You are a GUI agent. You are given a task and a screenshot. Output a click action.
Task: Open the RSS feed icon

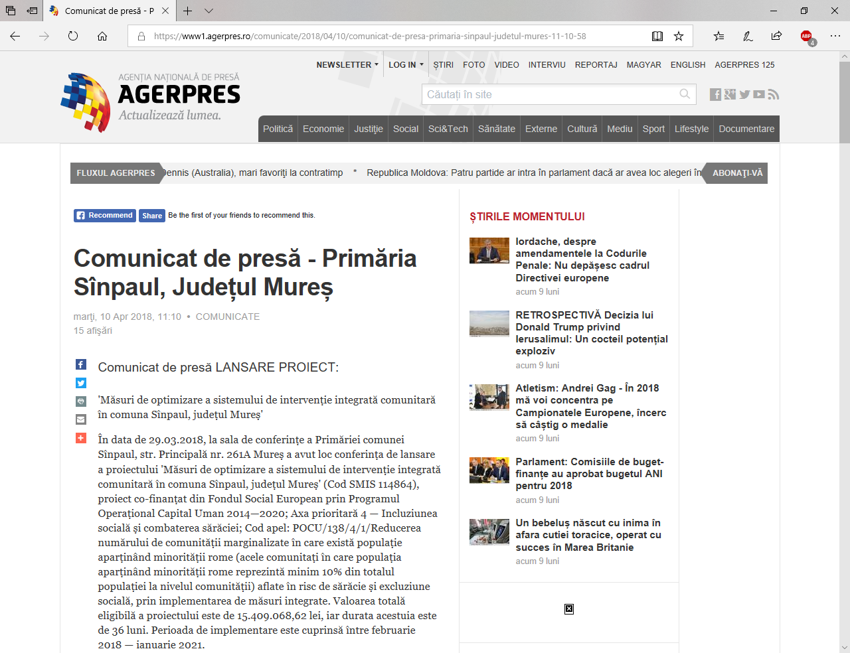[x=773, y=95]
